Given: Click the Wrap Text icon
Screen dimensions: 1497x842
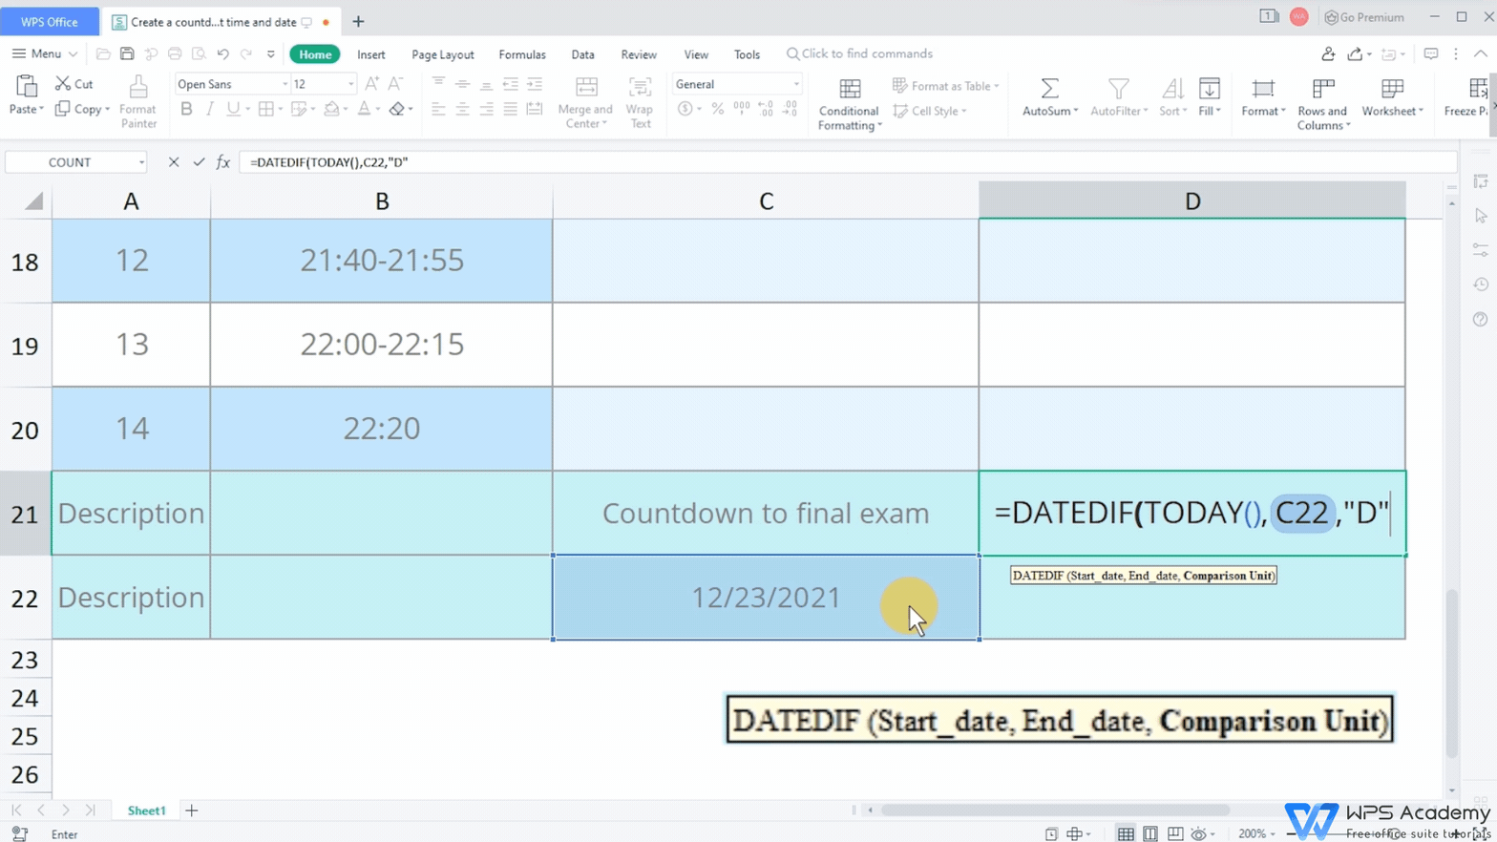Looking at the screenshot, I should 640,88.
